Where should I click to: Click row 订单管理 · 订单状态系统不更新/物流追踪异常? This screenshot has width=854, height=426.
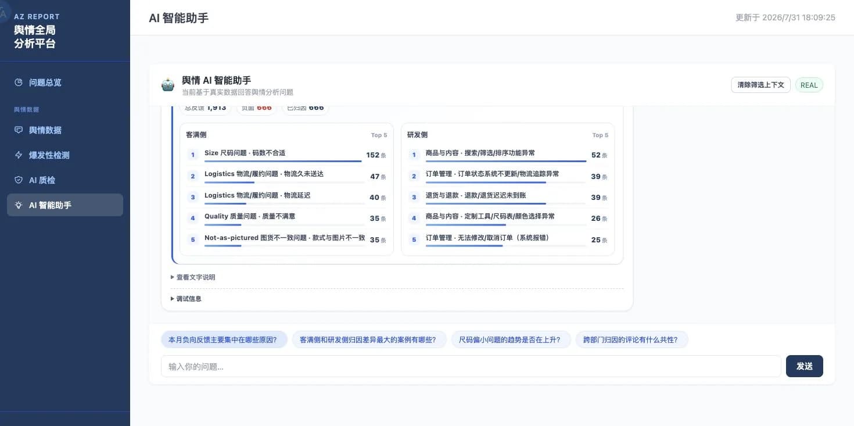508,176
